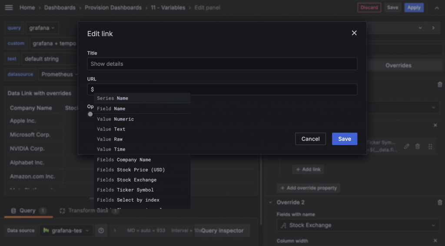Remove the Column width override property
Viewport: 445px width, 246px height.
(x=435, y=241)
